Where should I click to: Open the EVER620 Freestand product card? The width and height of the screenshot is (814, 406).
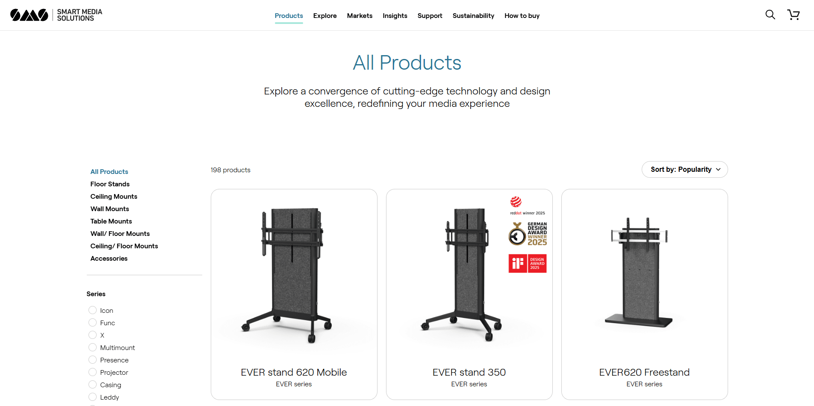click(x=644, y=294)
